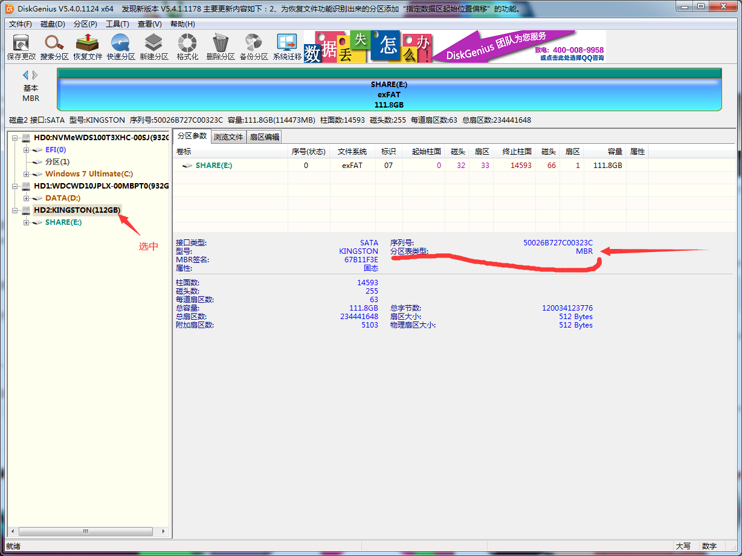Launch the Recover Files (恢复文件) tool
742x556 pixels.
(x=88, y=47)
